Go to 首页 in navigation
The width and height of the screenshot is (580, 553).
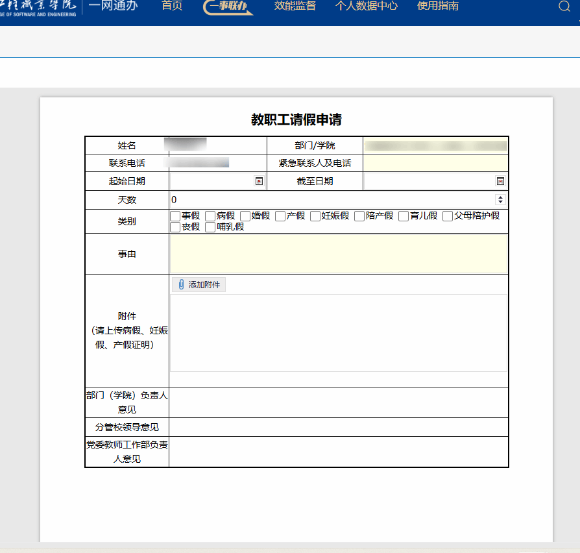point(172,6)
